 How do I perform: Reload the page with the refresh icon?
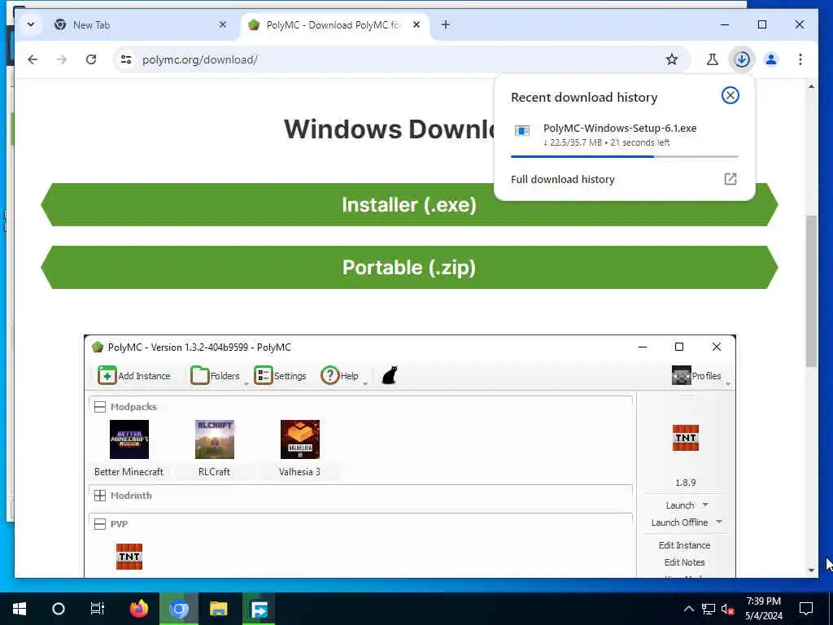click(x=91, y=59)
